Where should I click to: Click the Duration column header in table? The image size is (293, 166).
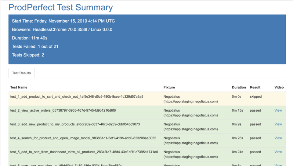pyautogui.click(x=239, y=87)
